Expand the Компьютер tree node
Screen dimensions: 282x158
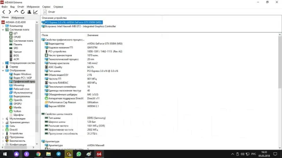[x=3, y=26]
